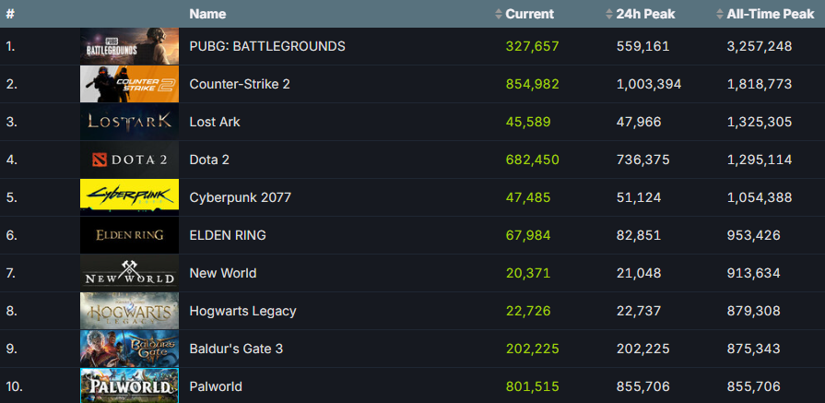Select 24h peak value 736,375
This screenshot has height=403, width=825.
[x=643, y=160]
